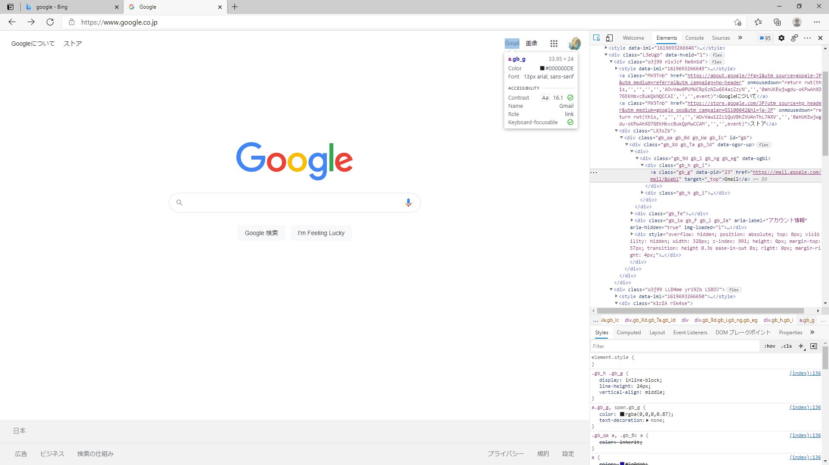Close the DevTools panel
Screen dimensions: 829x465
[x=820, y=38]
